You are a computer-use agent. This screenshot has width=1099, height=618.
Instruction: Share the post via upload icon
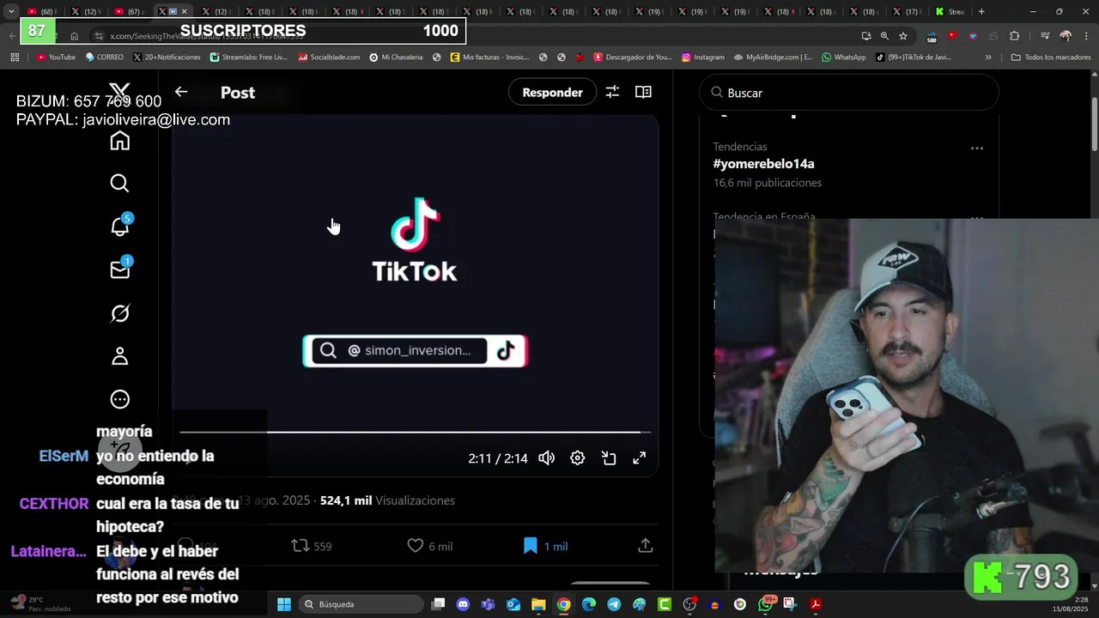(x=646, y=546)
